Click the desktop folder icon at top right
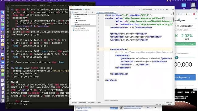 pyautogui.click(x=184, y=5)
